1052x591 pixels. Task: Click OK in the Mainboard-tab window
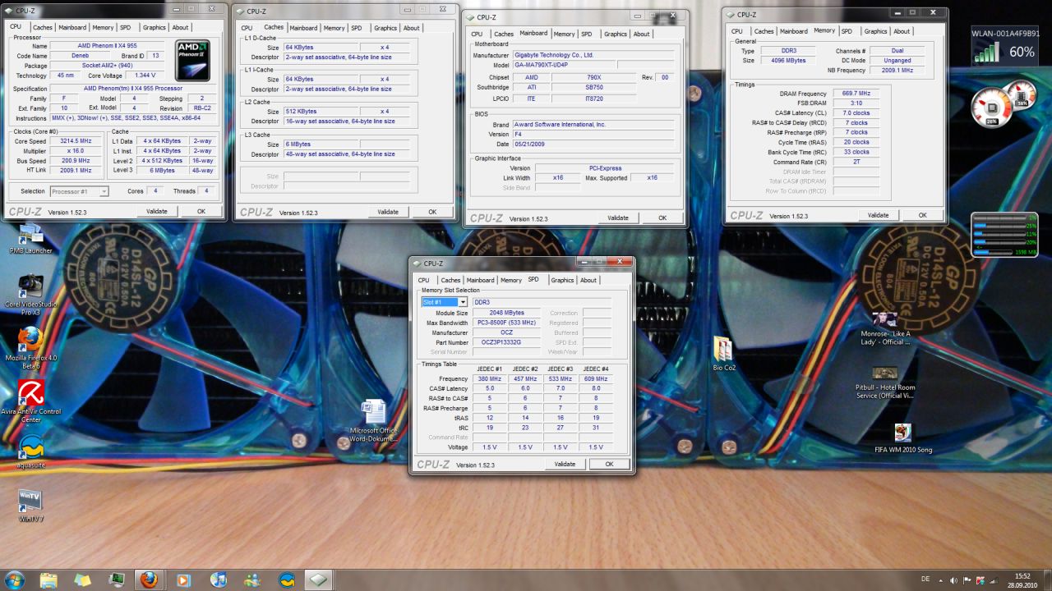click(x=662, y=218)
